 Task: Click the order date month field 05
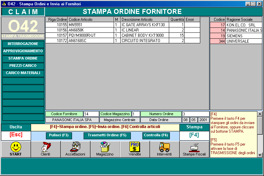(194, 120)
